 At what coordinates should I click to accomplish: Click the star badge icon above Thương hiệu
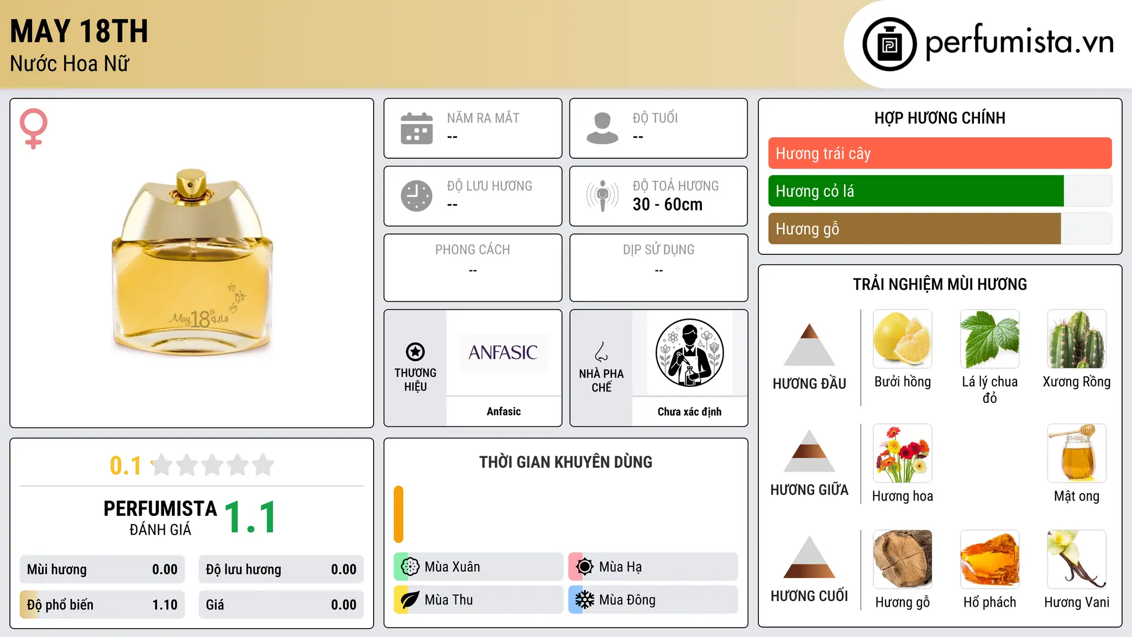(x=415, y=352)
